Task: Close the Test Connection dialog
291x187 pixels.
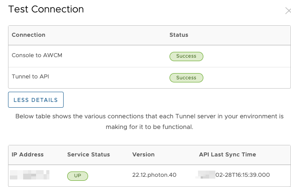Action: click(288, 11)
